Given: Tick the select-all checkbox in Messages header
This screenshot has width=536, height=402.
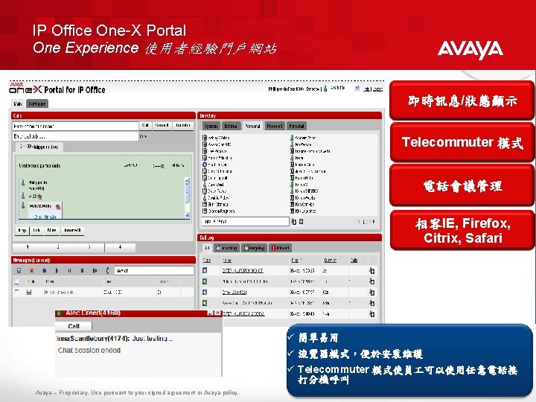Looking at the screenshot, I should click(x=16, y=281).
